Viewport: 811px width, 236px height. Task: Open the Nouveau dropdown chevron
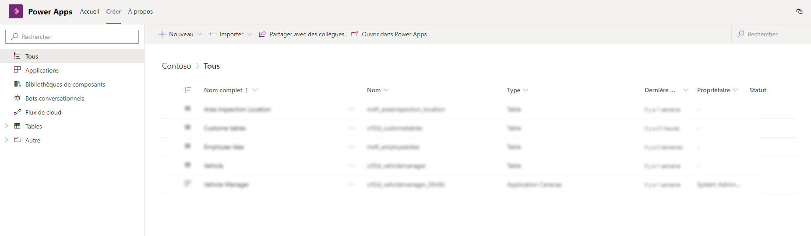tap(200, 34)
